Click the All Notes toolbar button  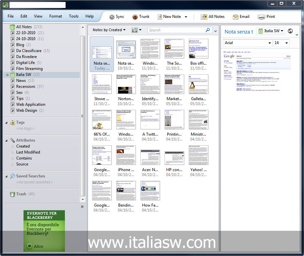(x=213, y=17)
